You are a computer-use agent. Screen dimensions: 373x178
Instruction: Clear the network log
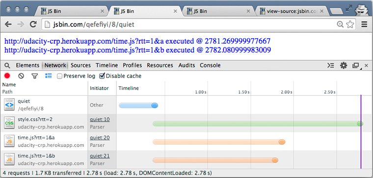pos(21,76)
